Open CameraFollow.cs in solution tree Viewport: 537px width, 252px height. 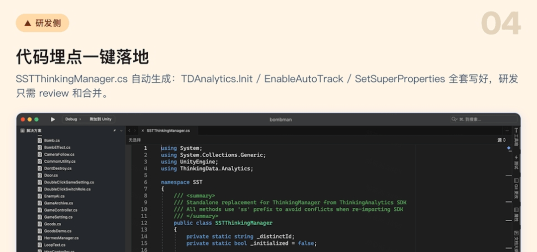click(59, 154)
